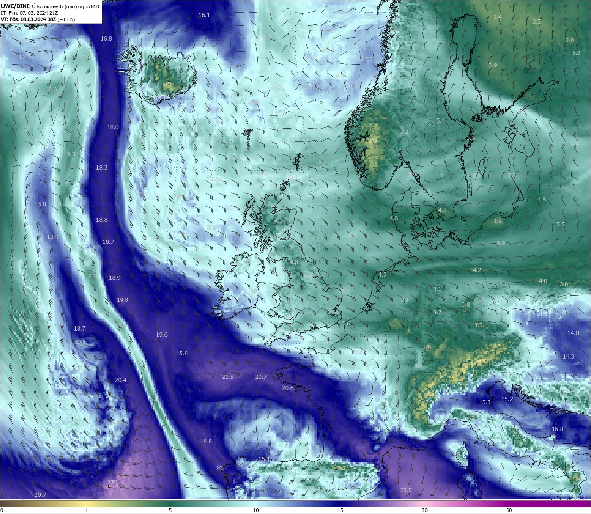Click the 18.3 value label
The height and width of the screenshot is (514, 591).
(x=102, y=168)
